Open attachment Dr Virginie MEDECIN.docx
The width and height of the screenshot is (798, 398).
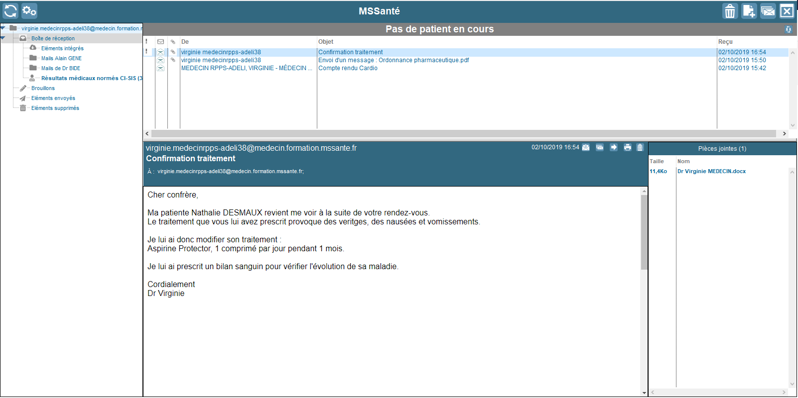coord(711,171)
